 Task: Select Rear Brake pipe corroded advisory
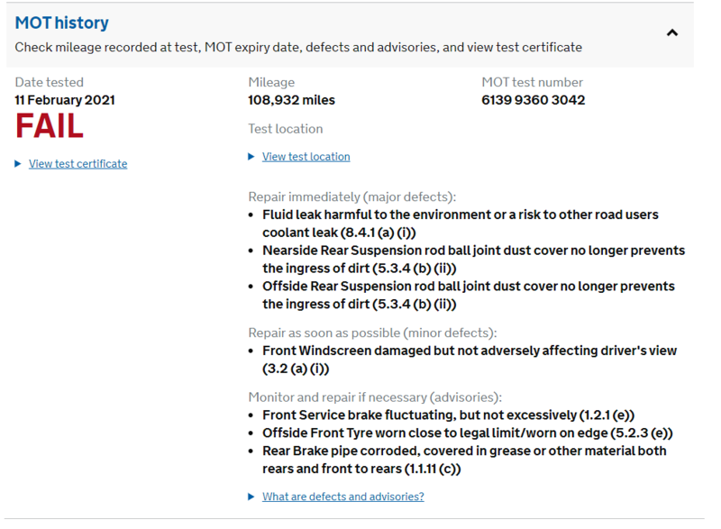pos(464,460)
